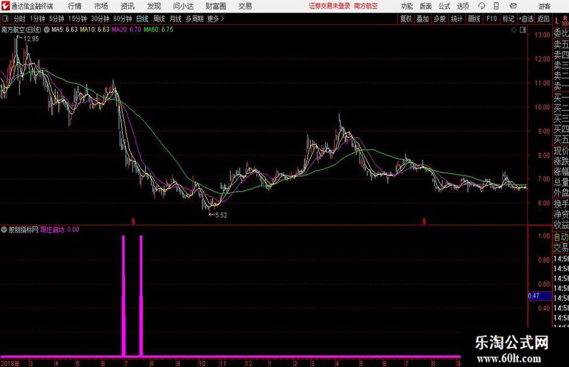
Task: Toggle the left sidebar panel icon
Action: point(5,19)
